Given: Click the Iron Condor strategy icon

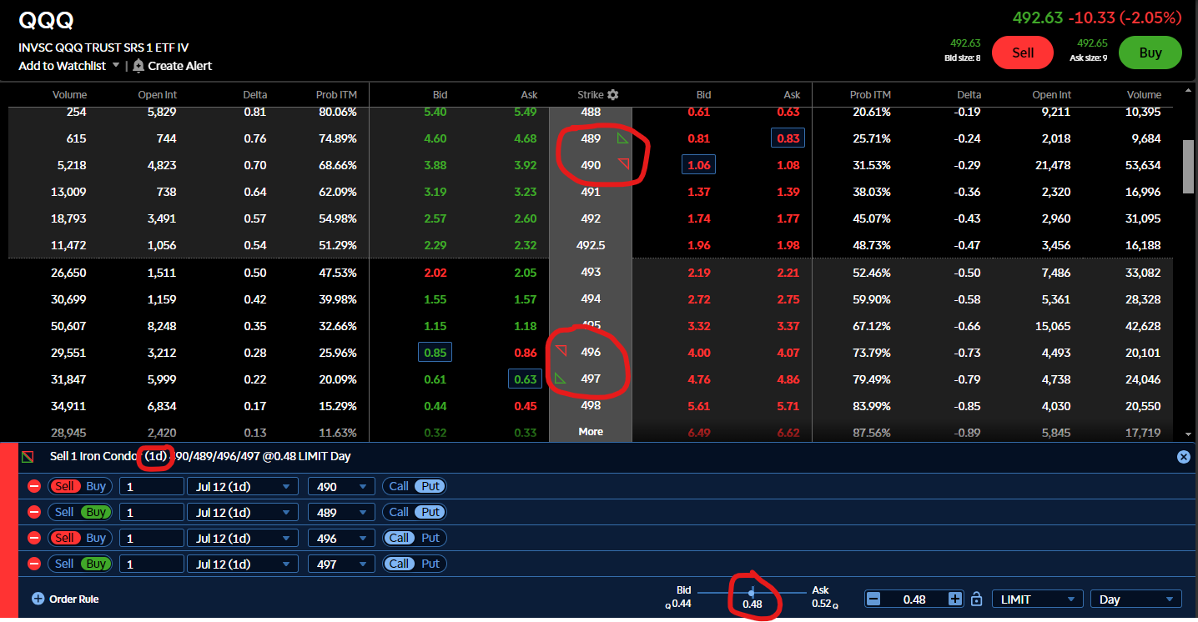Looking at the screenshot, I should [28, 457].
